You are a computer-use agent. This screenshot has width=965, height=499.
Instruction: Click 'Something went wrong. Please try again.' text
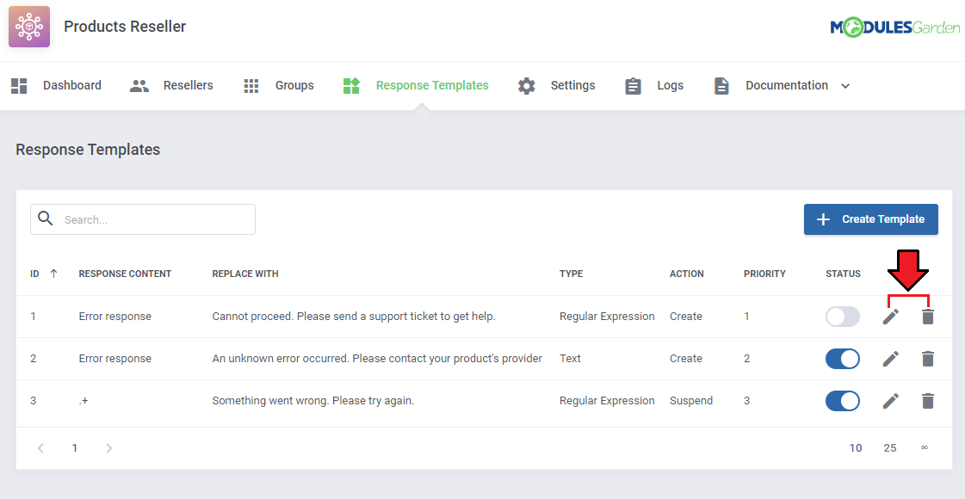(x=313, y=401)
